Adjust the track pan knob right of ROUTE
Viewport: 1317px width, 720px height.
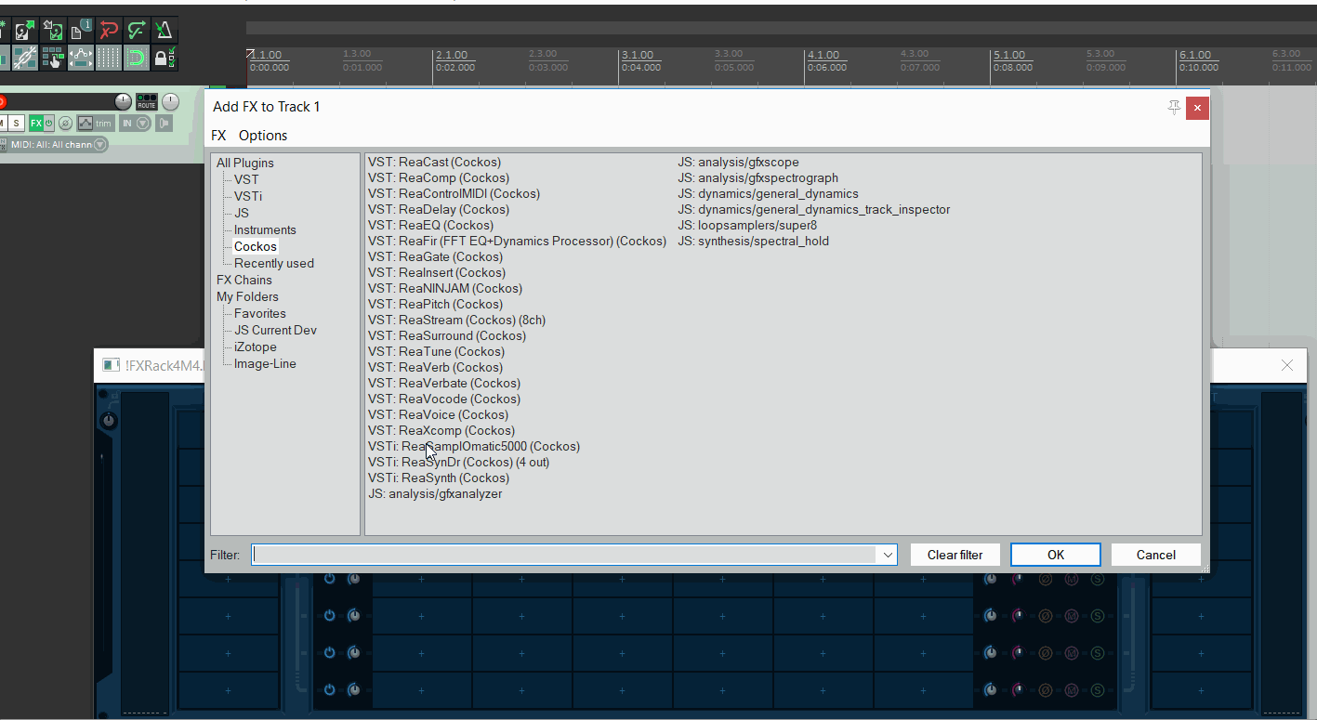coord(170,101)
